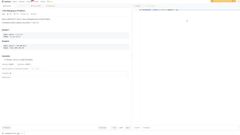The image size is (240, 135).
Task: Go to previous problem with Prev
Action: pos(114,127)
